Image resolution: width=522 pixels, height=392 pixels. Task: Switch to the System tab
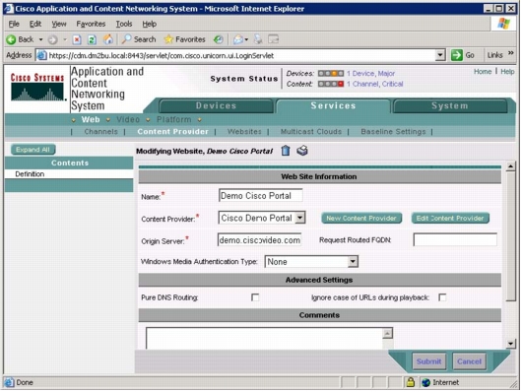(x=450, y=106)
